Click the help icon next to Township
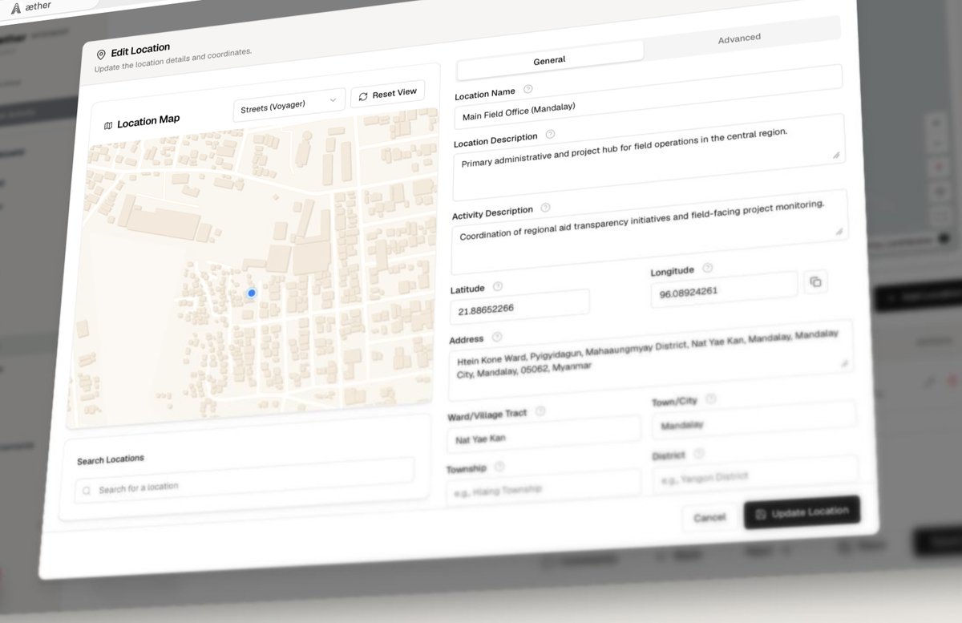Image resolution: width=962 pixels, height=623 pixels. tap(499, 466)
